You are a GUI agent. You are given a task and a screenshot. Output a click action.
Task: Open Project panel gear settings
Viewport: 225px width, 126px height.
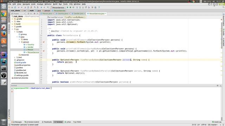tap(34, 14)
